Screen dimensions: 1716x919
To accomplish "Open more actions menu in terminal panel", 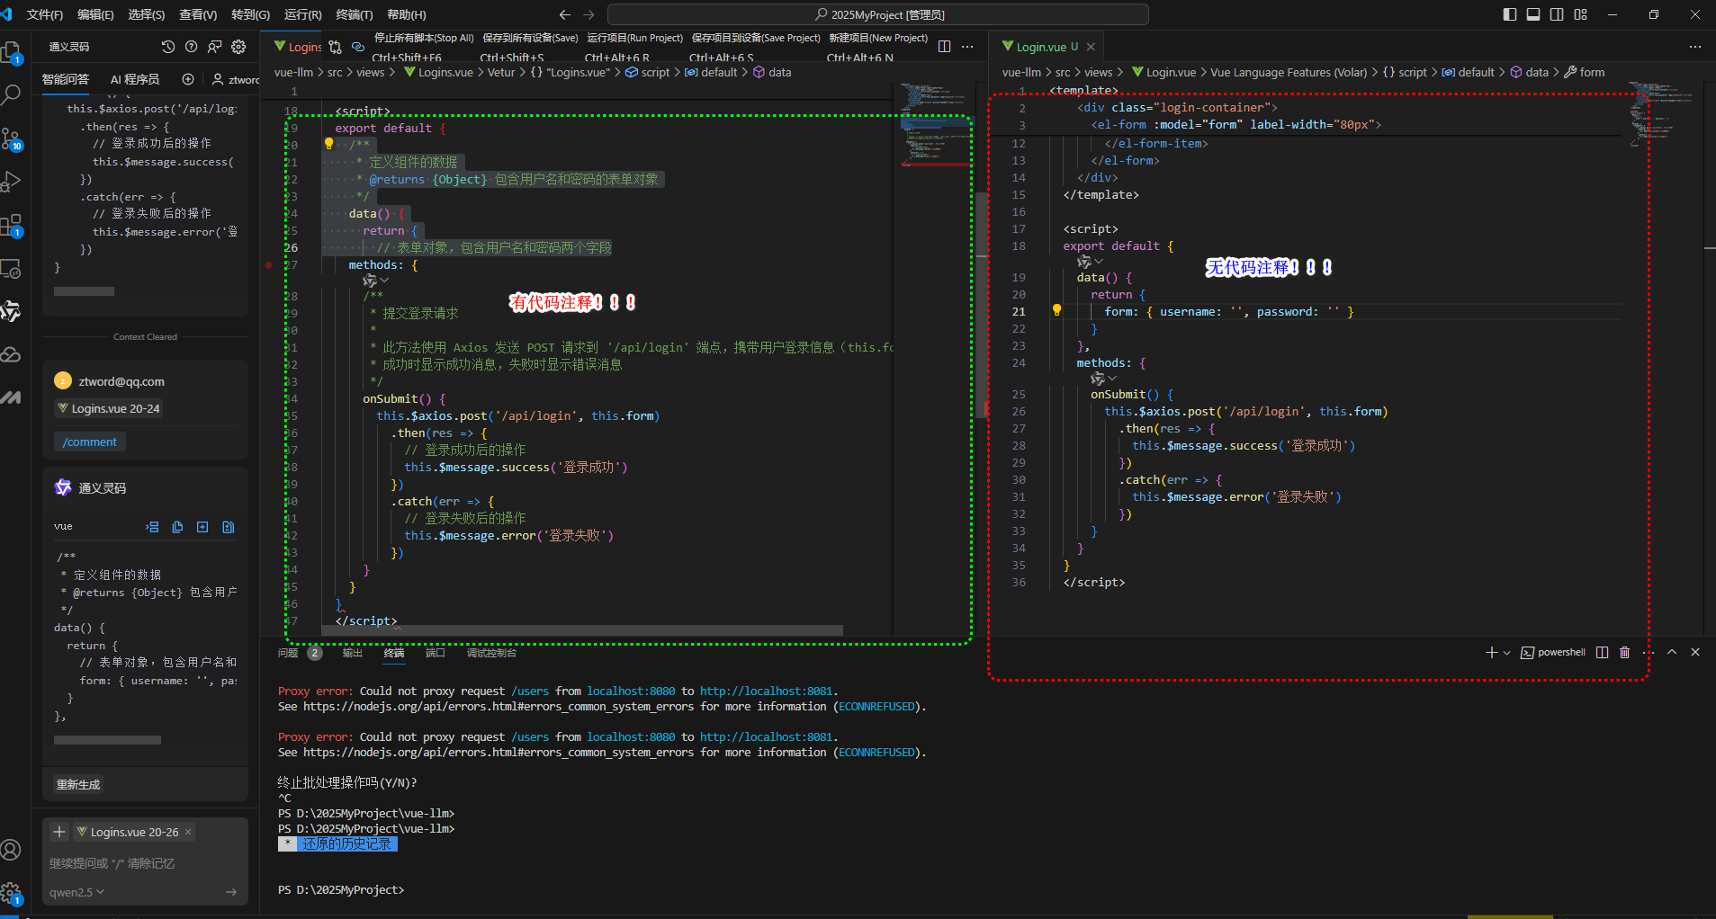I will (x=1649, y=652).
